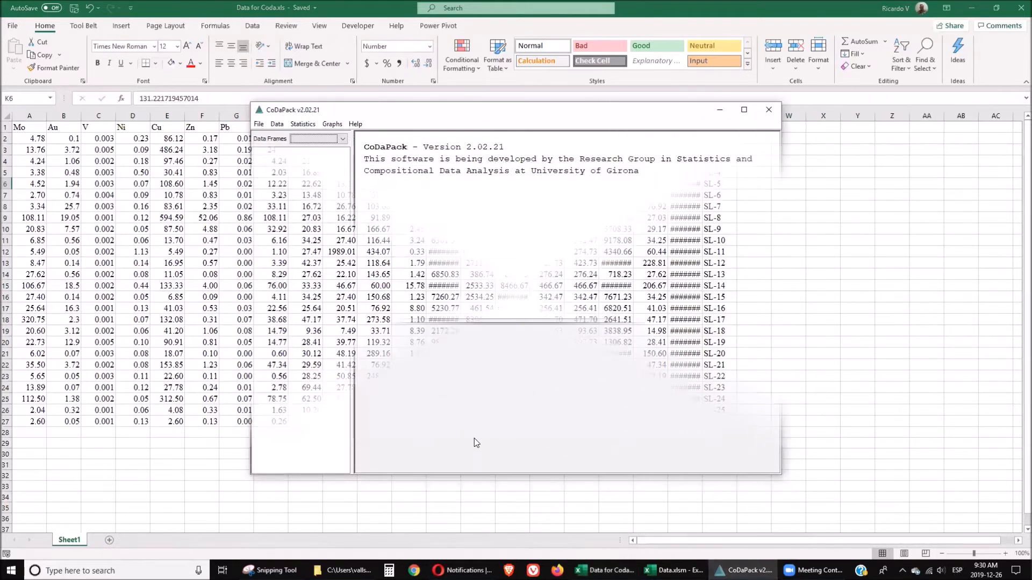Apply the Bad cell style
The image size is (1032, 580).
(x=599, y=46)
